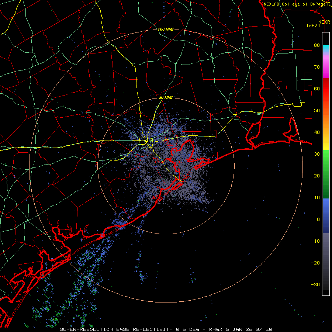The width and height of the screenshot is (332, 332).
Task: Click the "KHGX" station ID in the caption
Action: [x=216, y=329]
